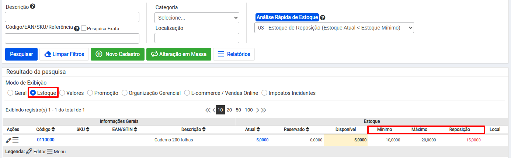The image size is (511, 158).
Task: Show 50 records per page
Action: [x=239, y=110]
